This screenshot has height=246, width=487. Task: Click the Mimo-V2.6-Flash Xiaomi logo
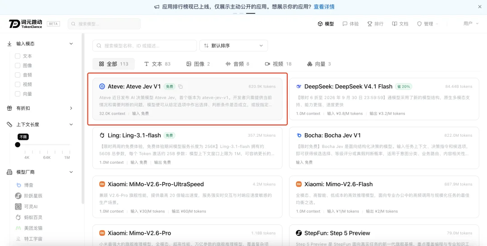coord(299,184)
